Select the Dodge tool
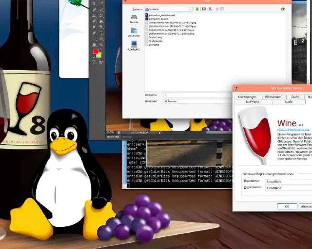The image size is (312, 249). pos(101,27)
